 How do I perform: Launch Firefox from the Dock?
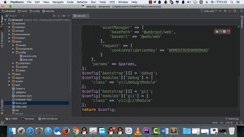(66, 131)
